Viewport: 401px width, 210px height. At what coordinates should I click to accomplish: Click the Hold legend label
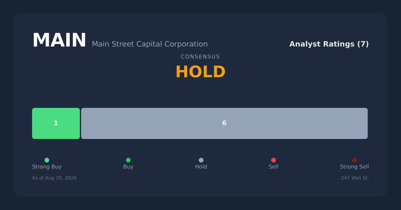[x=201, y=167]
